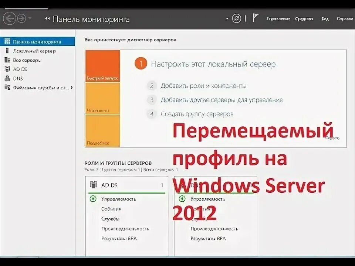Open Результаты BPA in AD DS tile
Viewport: 355px width, 266px height.
[x=119, y=238]
